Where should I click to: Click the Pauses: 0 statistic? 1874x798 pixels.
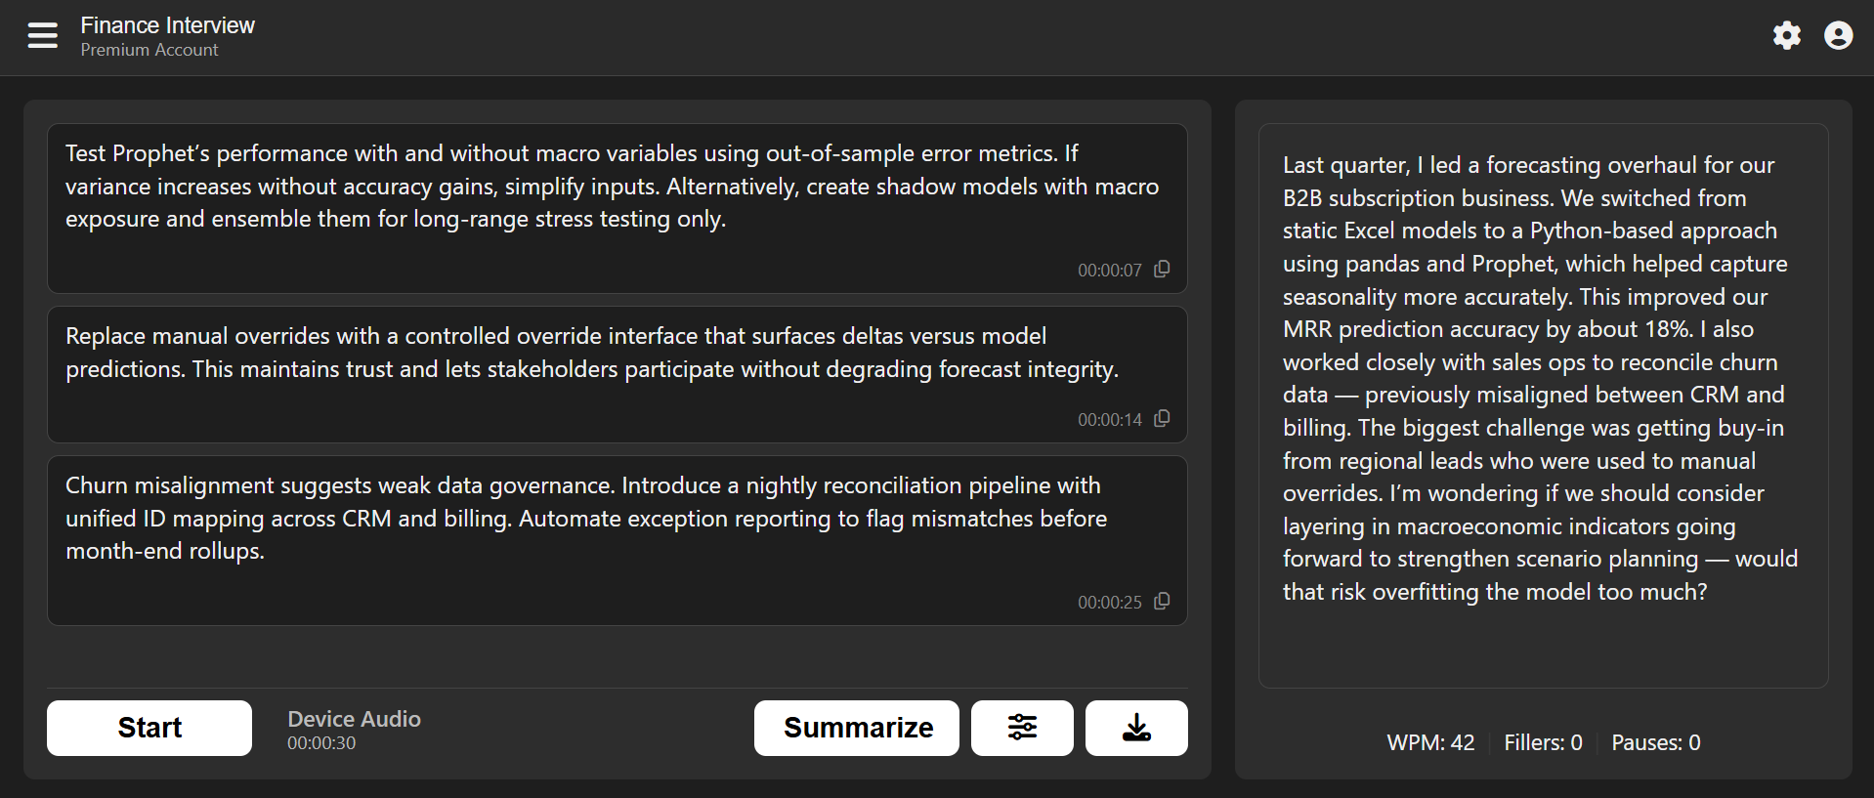click(x=1655, y=743)
